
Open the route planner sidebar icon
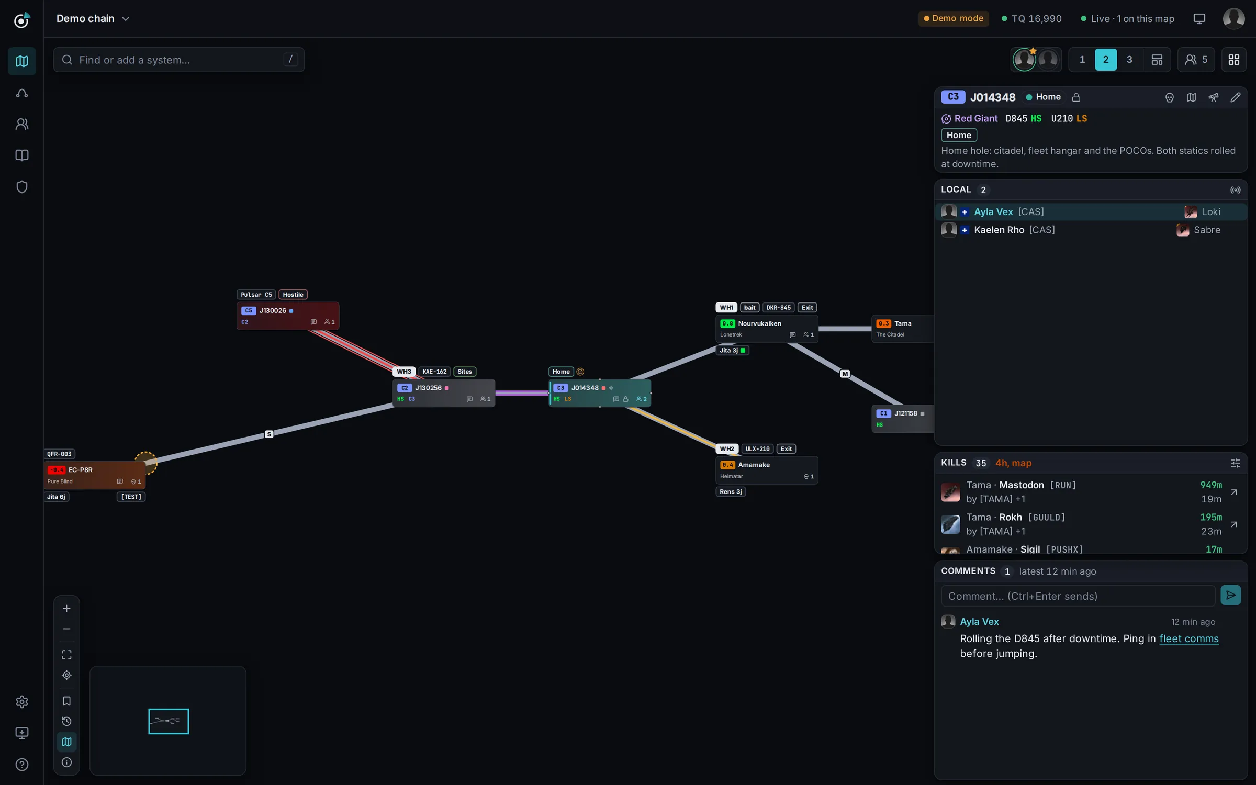click(x=21, y=93)
